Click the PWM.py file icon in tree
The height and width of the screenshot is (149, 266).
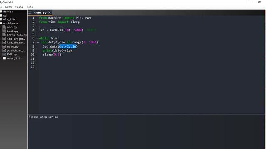tap(4, 54)
